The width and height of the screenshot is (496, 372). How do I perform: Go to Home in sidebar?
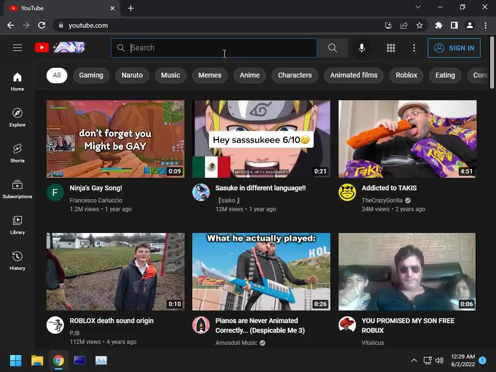pos(17,81)
